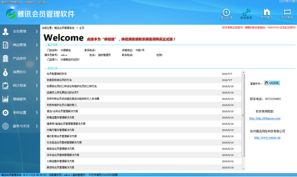The width and height of the screenshot is (297, 177).
Task: Open 洗车店会员营销管理解决方案 row
Action: click(143, 155)
